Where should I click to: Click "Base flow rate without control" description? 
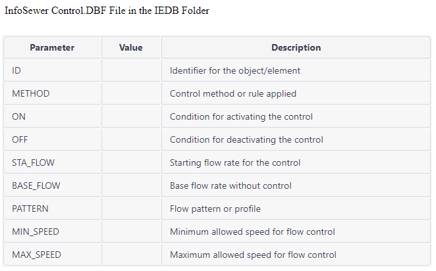231,185
